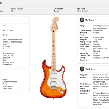Viewport: 109px width, 109px height.
Task: Click the Pickguard label
Action: pyautogui.click(x=83, y=40)
